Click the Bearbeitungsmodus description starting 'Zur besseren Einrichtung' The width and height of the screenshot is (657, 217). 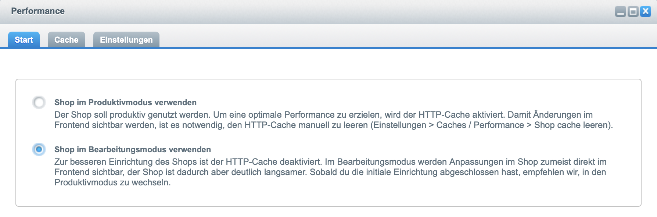[330, 172]
